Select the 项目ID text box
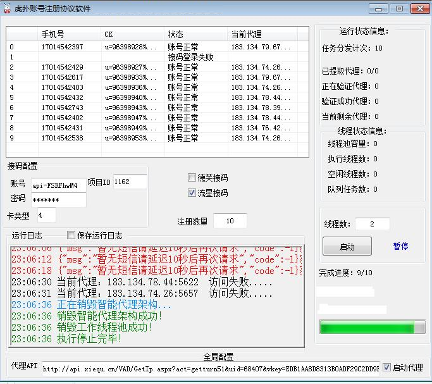This screenshot has width=432, height=384. (130, 182)
